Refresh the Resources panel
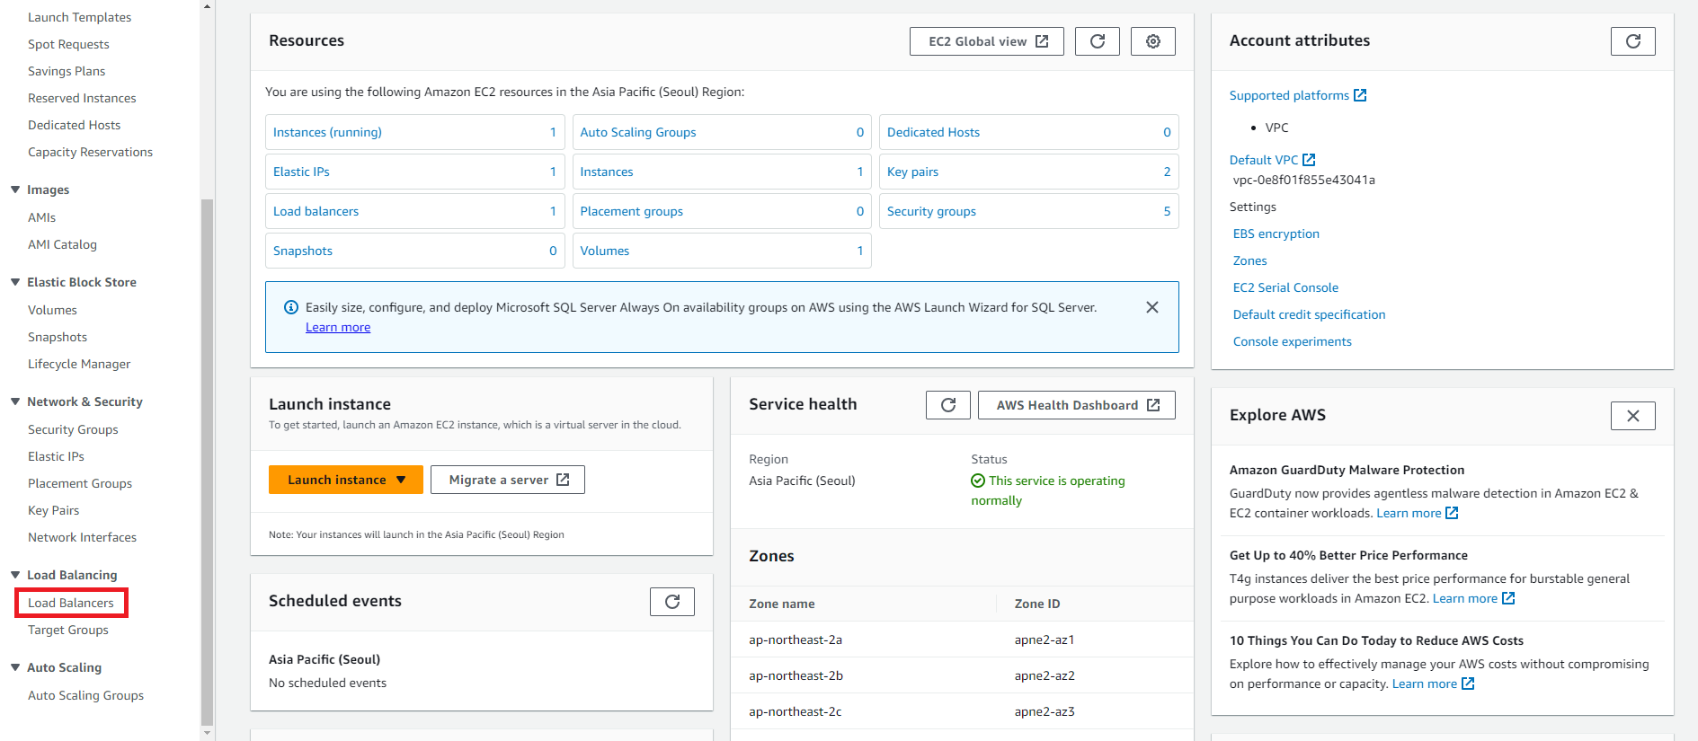This screenshot has height=741, width=1698. [1098, 41]
